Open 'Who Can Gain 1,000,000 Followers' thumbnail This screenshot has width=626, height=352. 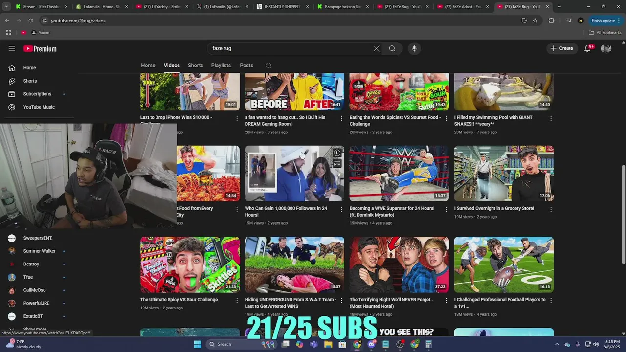pyautogui.click(x=294, y=174)
